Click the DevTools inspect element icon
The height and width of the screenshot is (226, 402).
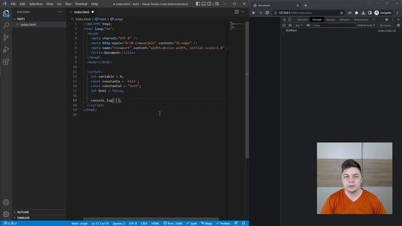click(x=284, y=19)
